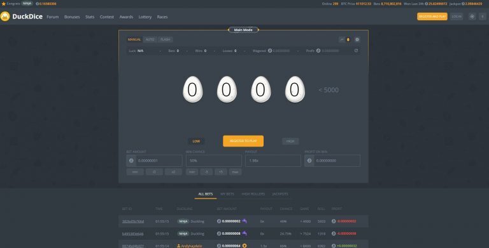Click the DuckDice duck logo
This screenshot has height=248, width=489.
coord(5,16)
